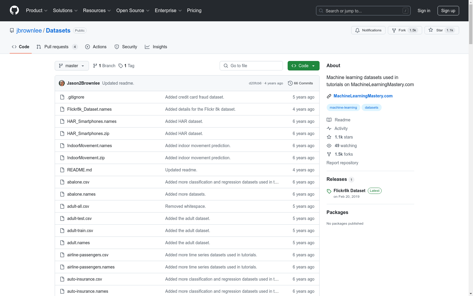Open the 66 Commits history link

300,83
